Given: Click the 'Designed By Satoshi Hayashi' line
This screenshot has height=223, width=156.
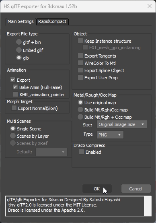Looking at the screenshot, I should (64, 200).
